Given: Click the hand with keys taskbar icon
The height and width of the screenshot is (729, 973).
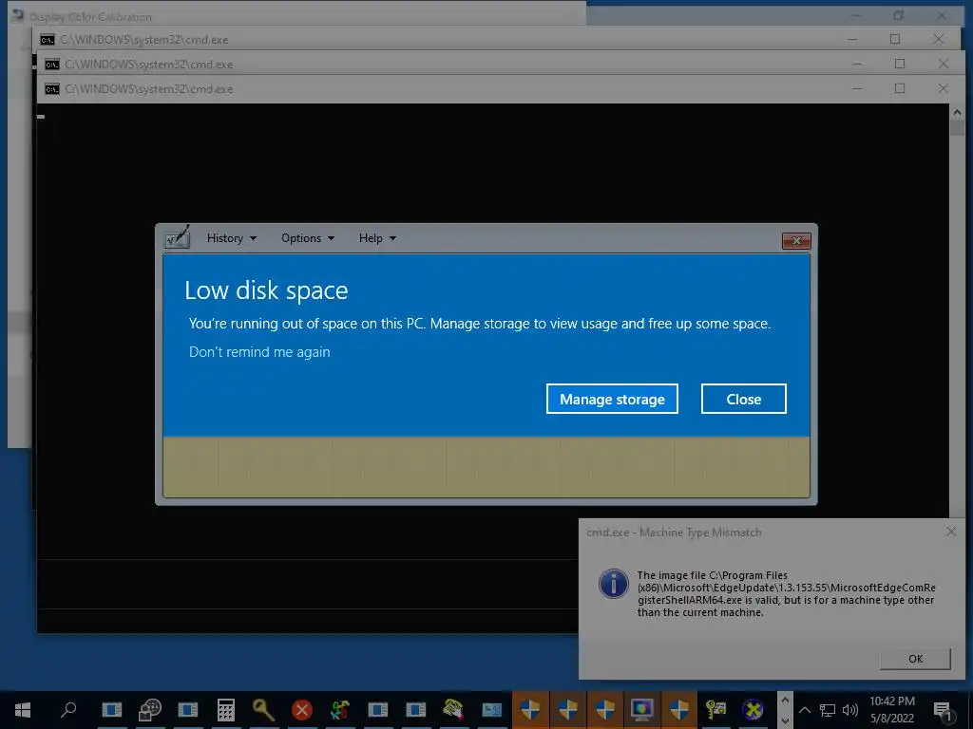Looking at the screenshot, I should coord(453,710).
